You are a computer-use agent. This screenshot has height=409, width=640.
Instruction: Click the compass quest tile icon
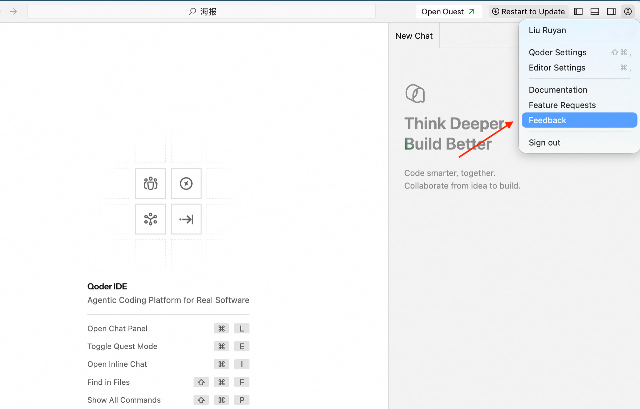click(186, 184)
